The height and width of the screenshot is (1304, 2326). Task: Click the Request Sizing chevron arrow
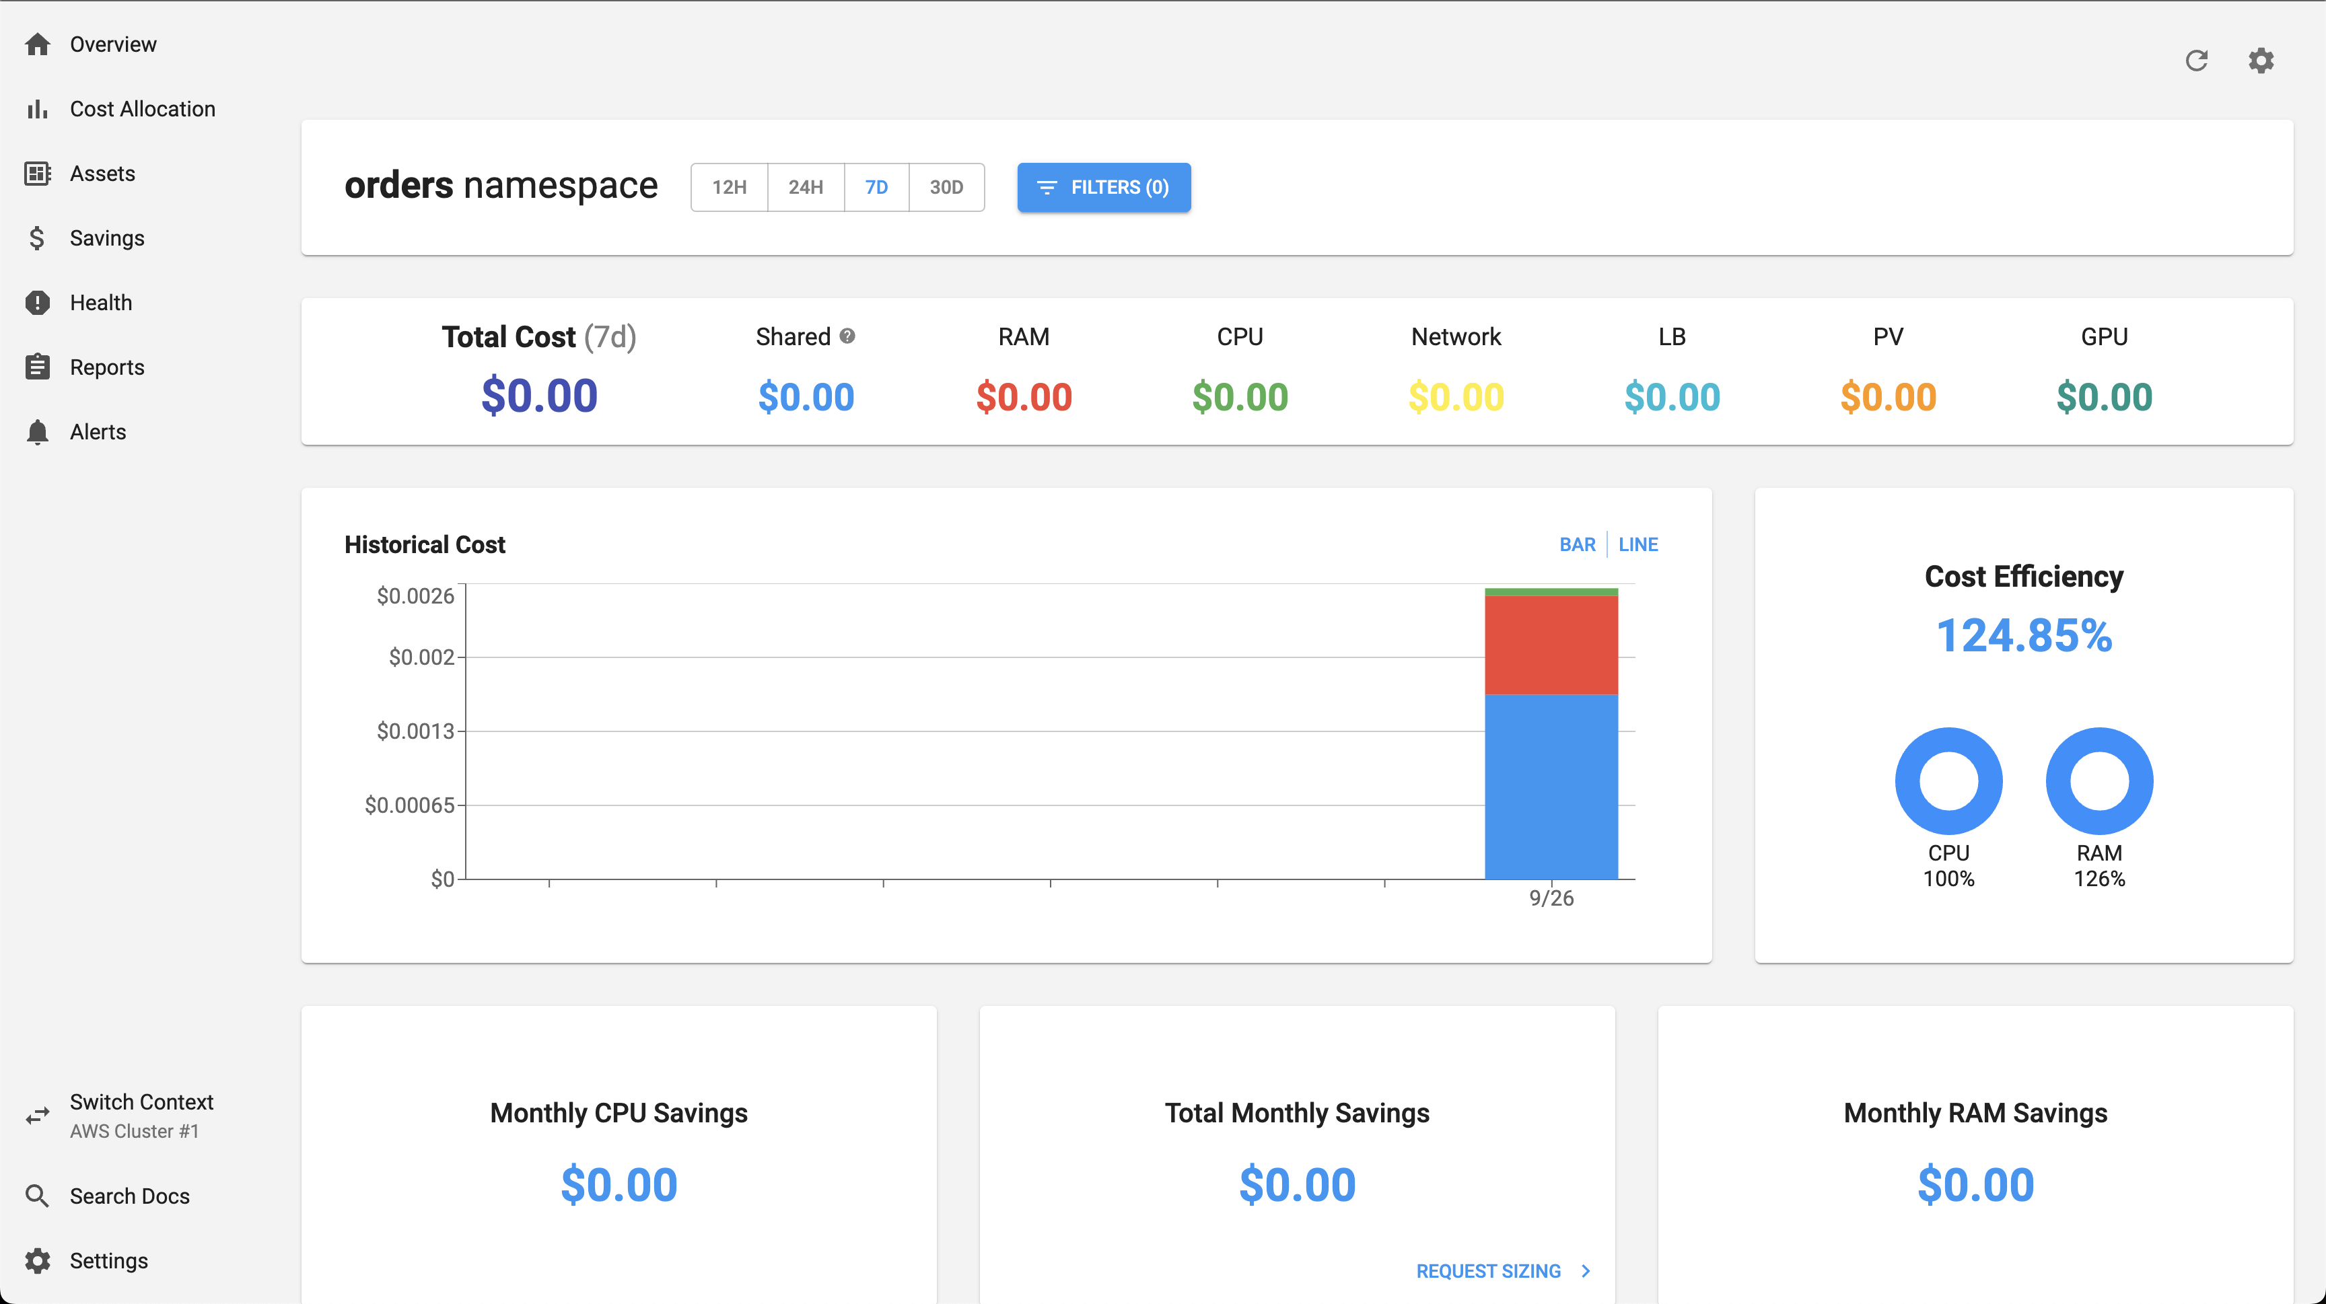1586,1270
